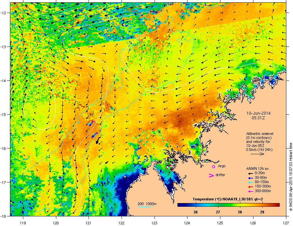Click latitude axis label -14
This screenshot has width=293, height=226.
click(x=4, y=80)
